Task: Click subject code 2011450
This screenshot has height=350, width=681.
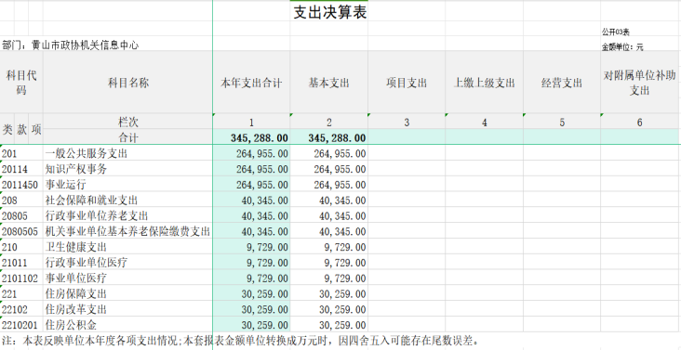Action: click(x=21, y=185)
